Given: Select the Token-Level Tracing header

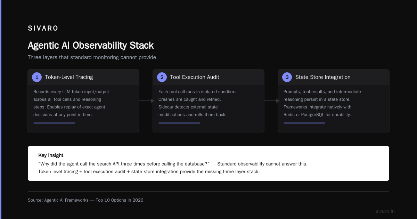Looking at the screenshot, I should (x=83, y=77).
